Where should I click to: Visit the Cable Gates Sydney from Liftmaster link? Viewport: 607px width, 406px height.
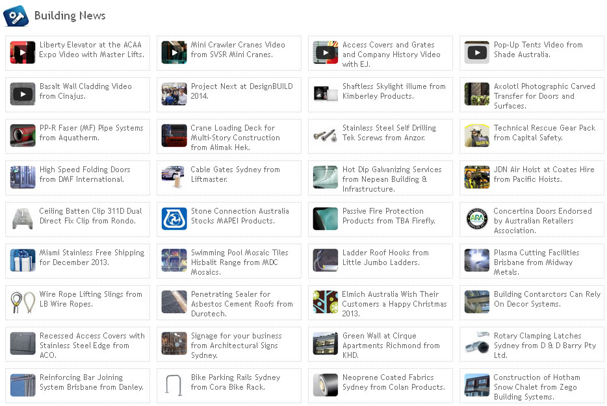pos(235,174)
